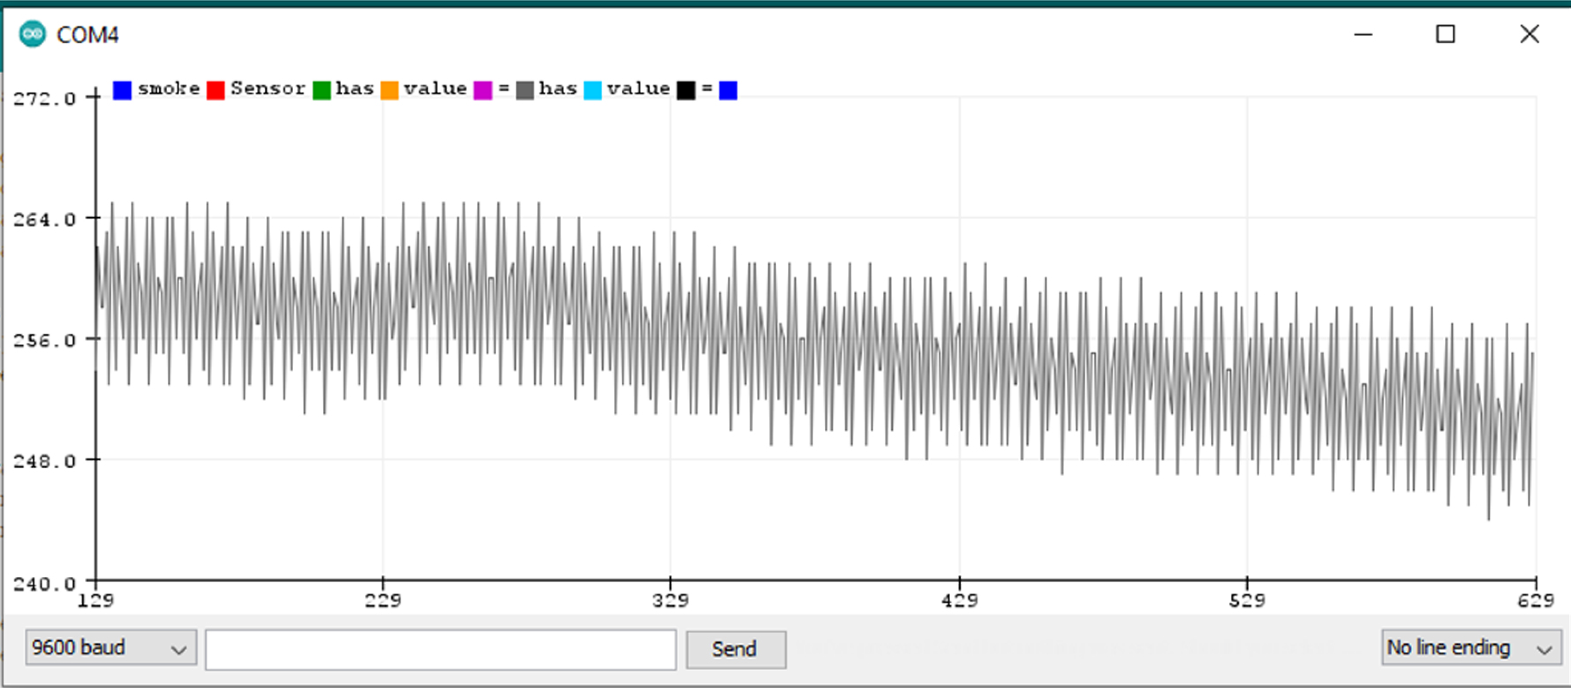Maximize the COM4 window
This screenshot has width=1571, height=688.
(1445, 34)
